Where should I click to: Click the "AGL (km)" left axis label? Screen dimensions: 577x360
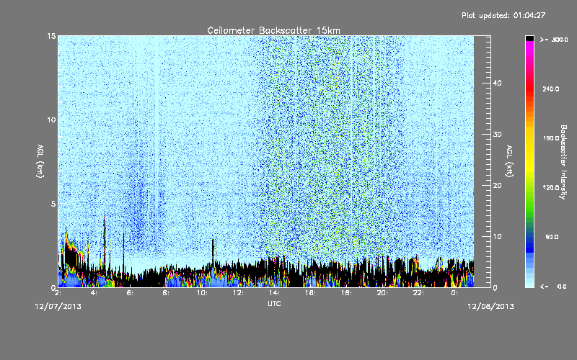pos(40,161)
